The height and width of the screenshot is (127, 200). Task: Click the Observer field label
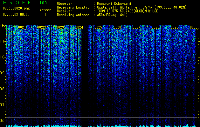(65, 3)
